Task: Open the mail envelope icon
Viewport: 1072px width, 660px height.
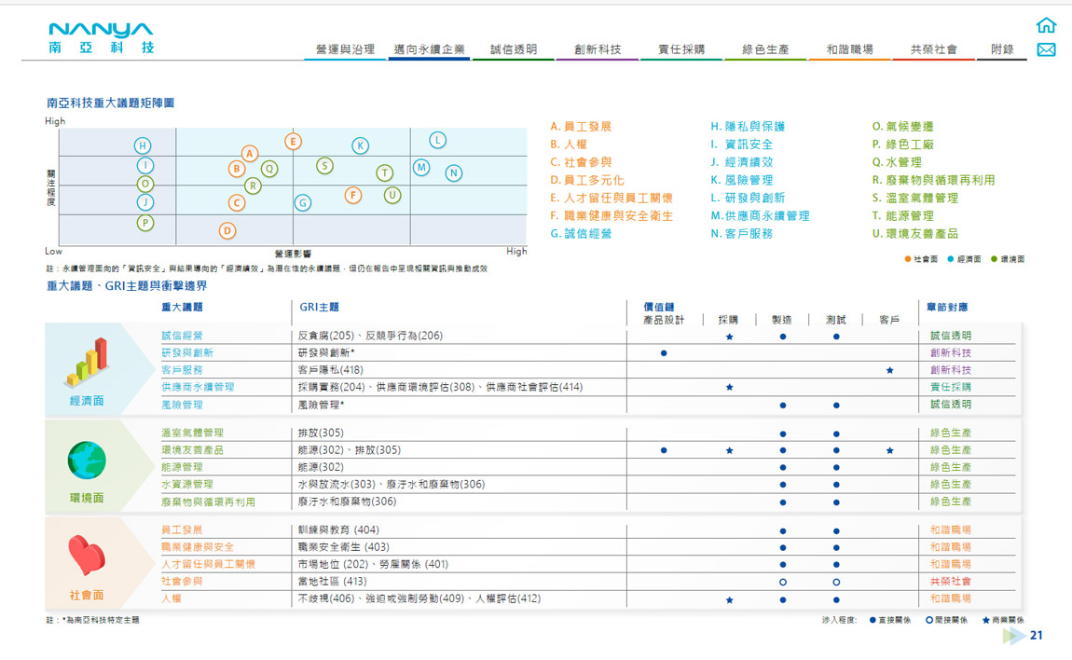Action: coord(1046,49)
